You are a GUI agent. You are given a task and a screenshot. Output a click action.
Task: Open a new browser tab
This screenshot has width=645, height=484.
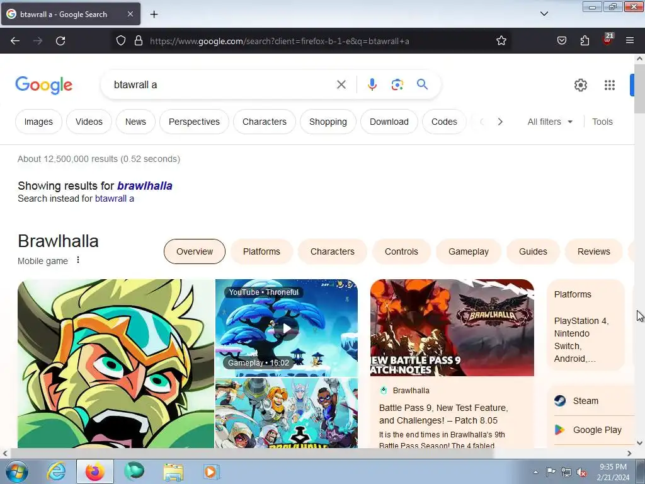(154, 14)
